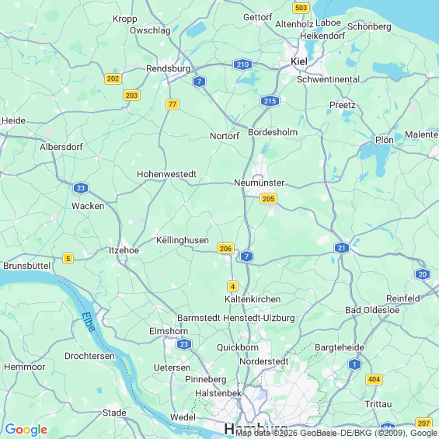
Task: Select the Rendsburg town label
Action: click(x=169, y=68)
